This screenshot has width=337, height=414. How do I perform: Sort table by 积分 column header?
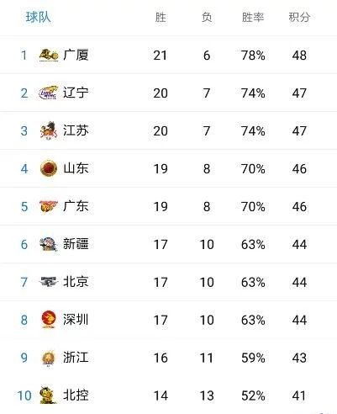299,18
